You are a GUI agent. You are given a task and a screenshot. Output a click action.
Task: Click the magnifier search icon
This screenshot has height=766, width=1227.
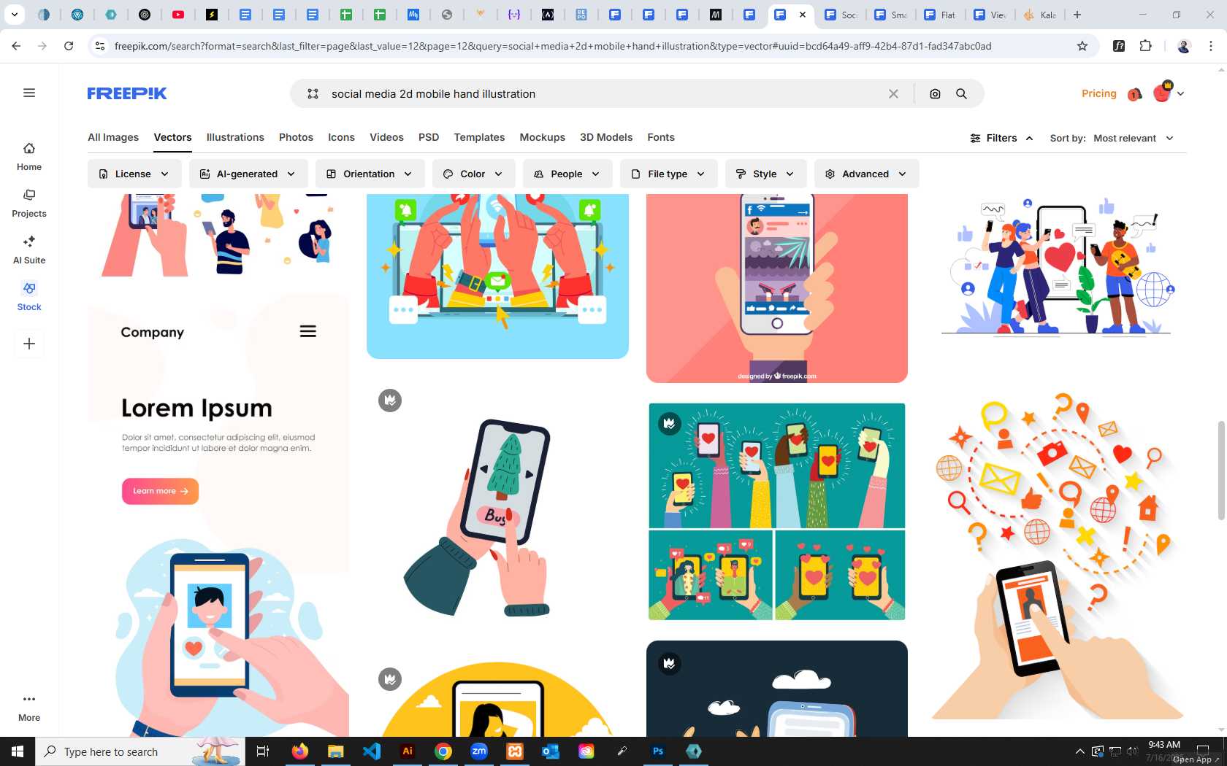click(961, 93)
